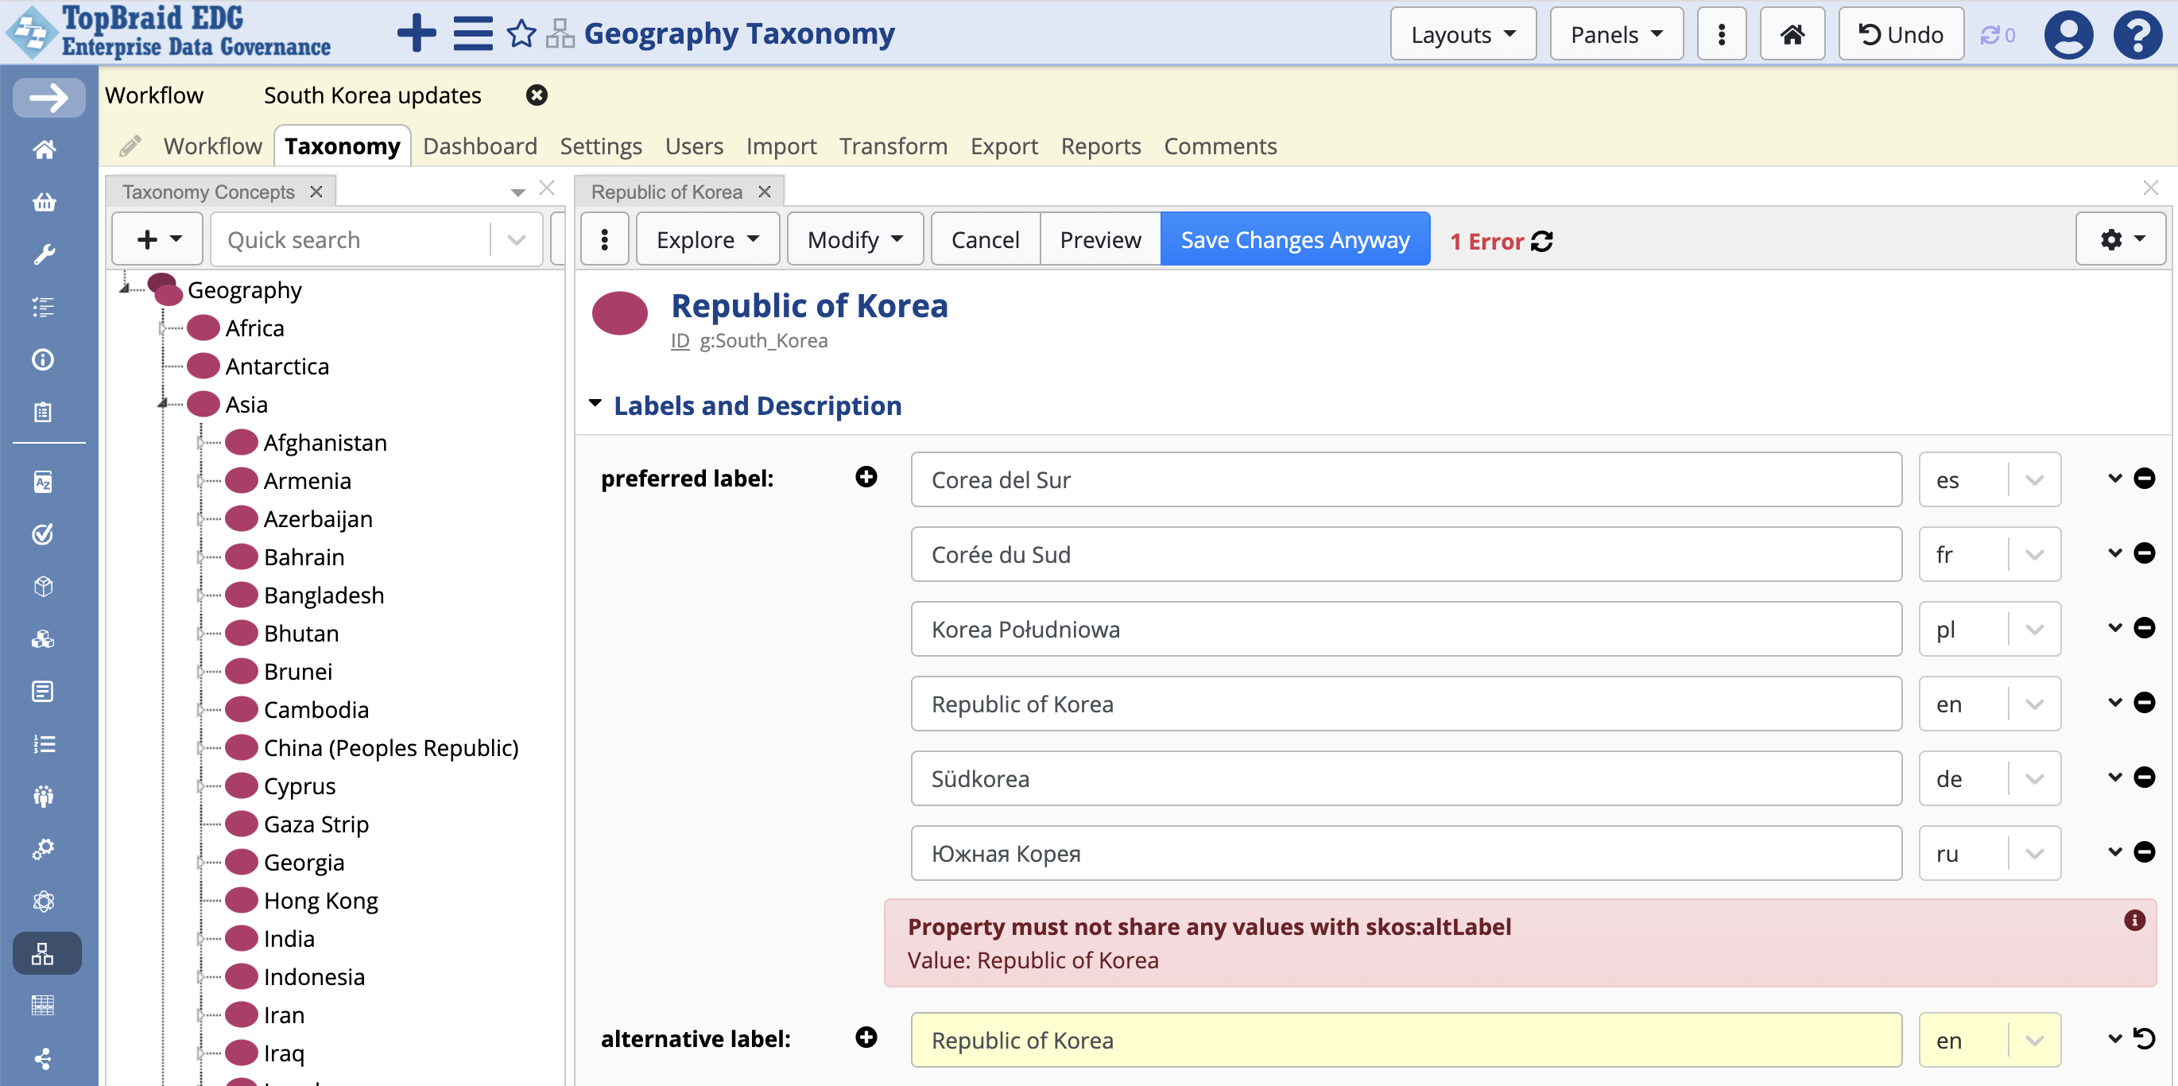2178x1086 pixels.
Task: Add a new alternative label value
Action: pyautogui.click(x=866, y=1038)
